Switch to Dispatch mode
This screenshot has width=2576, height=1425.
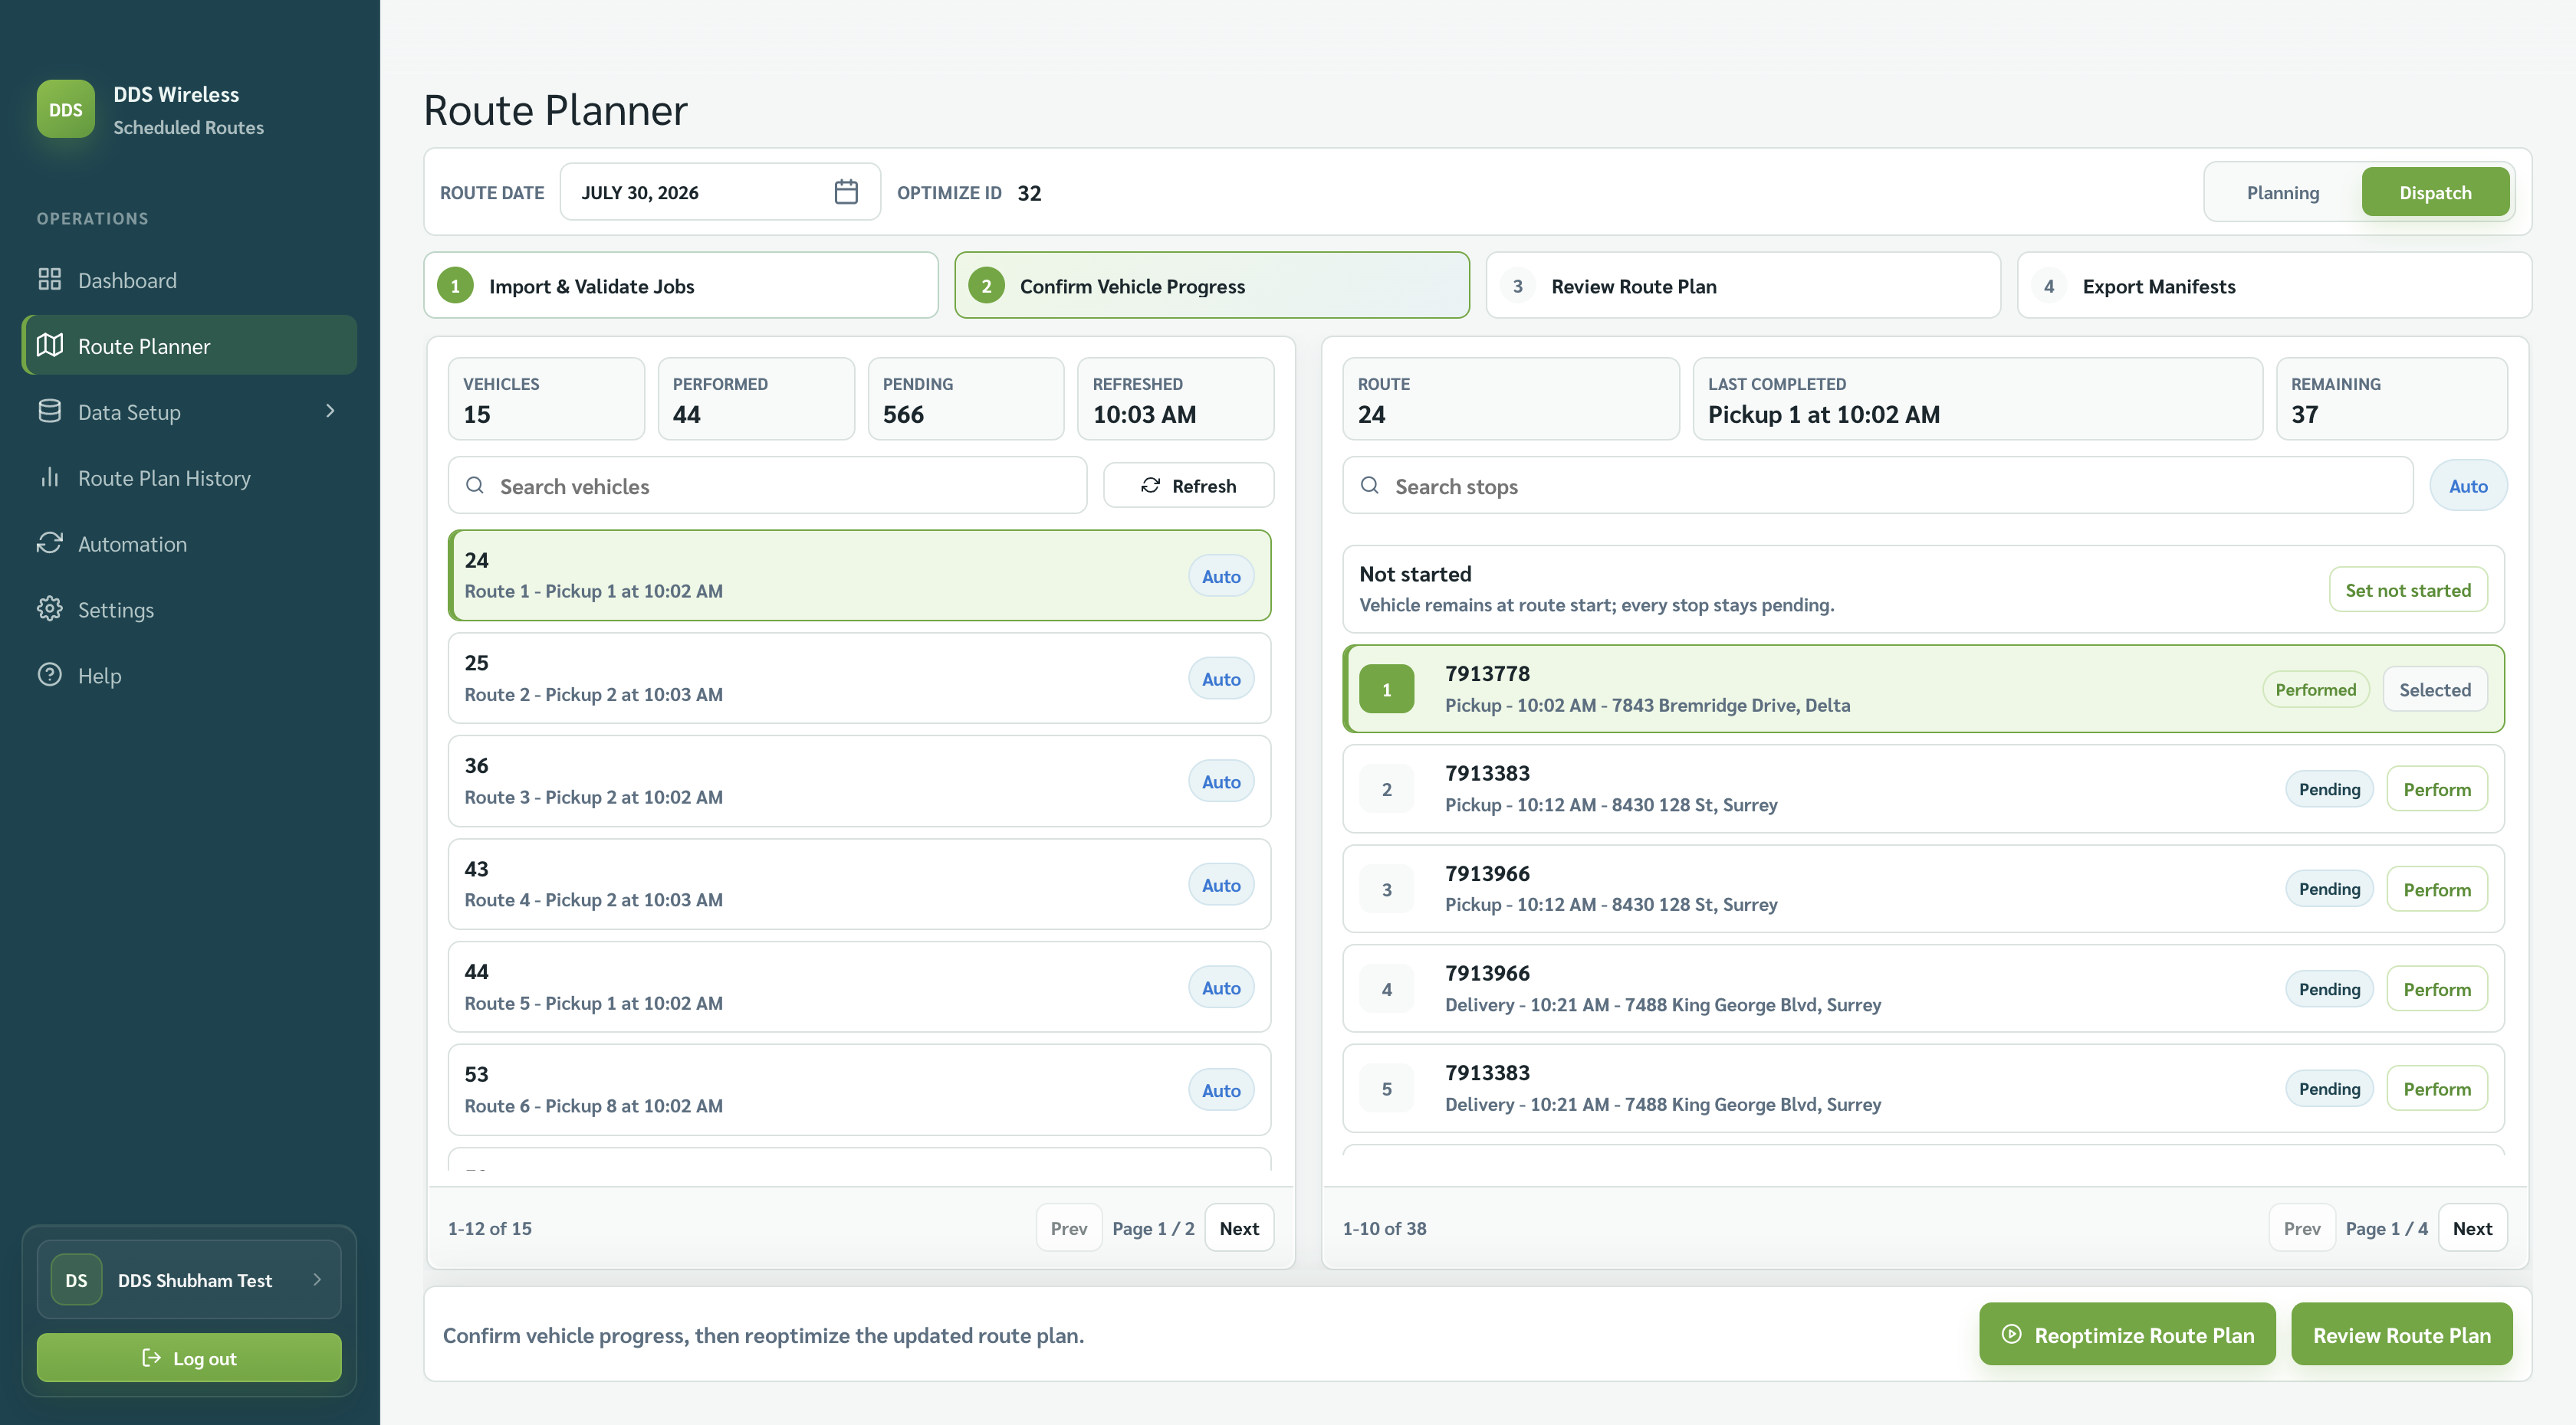pyautogui.click(x=2435, y=192)
